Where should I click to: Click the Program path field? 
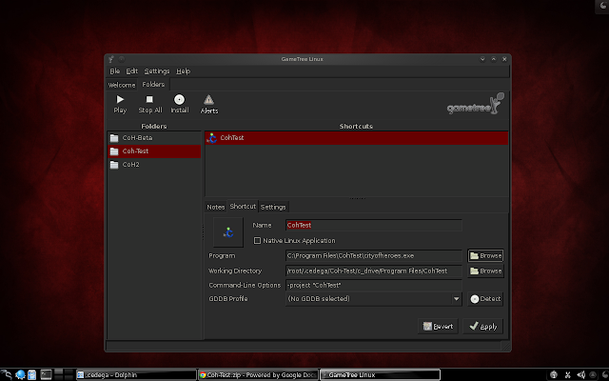(373, 256)
